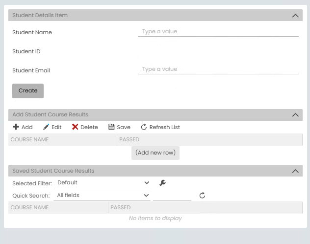Click the 'No items to display' message
Screen dimensions: 310x244
pyautogui.click(x=155, y=218)
